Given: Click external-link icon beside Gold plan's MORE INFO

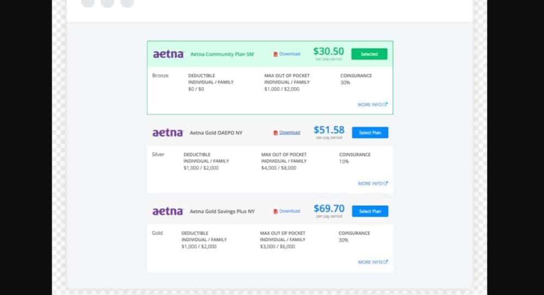Looking at the screenshot, I should [386, 262].
